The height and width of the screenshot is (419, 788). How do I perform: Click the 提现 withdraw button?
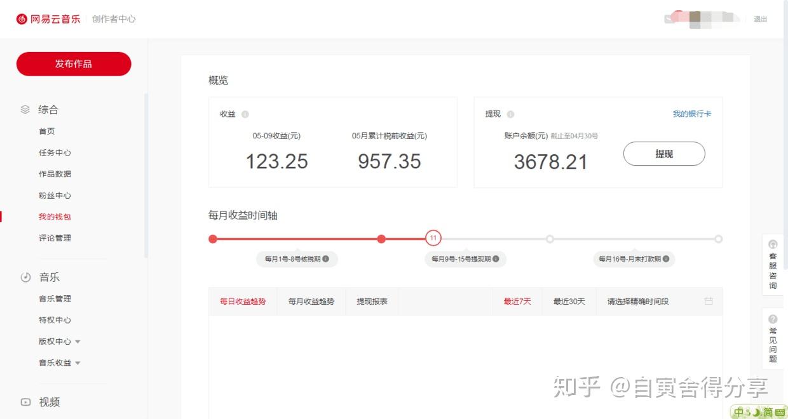[x=664, y=154]
